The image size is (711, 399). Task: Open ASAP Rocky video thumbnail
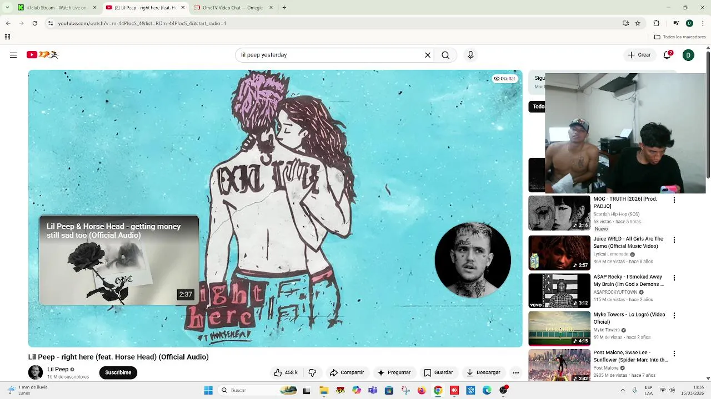click(x=559, y=290)
